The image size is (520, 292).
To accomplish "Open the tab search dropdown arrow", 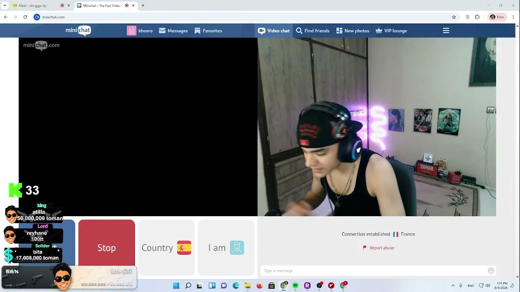I will pyautogui.click(x=5, y=6).
